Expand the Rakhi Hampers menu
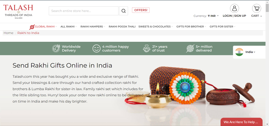The height and width of the screenshot is (126, 269). click(93, 27)
